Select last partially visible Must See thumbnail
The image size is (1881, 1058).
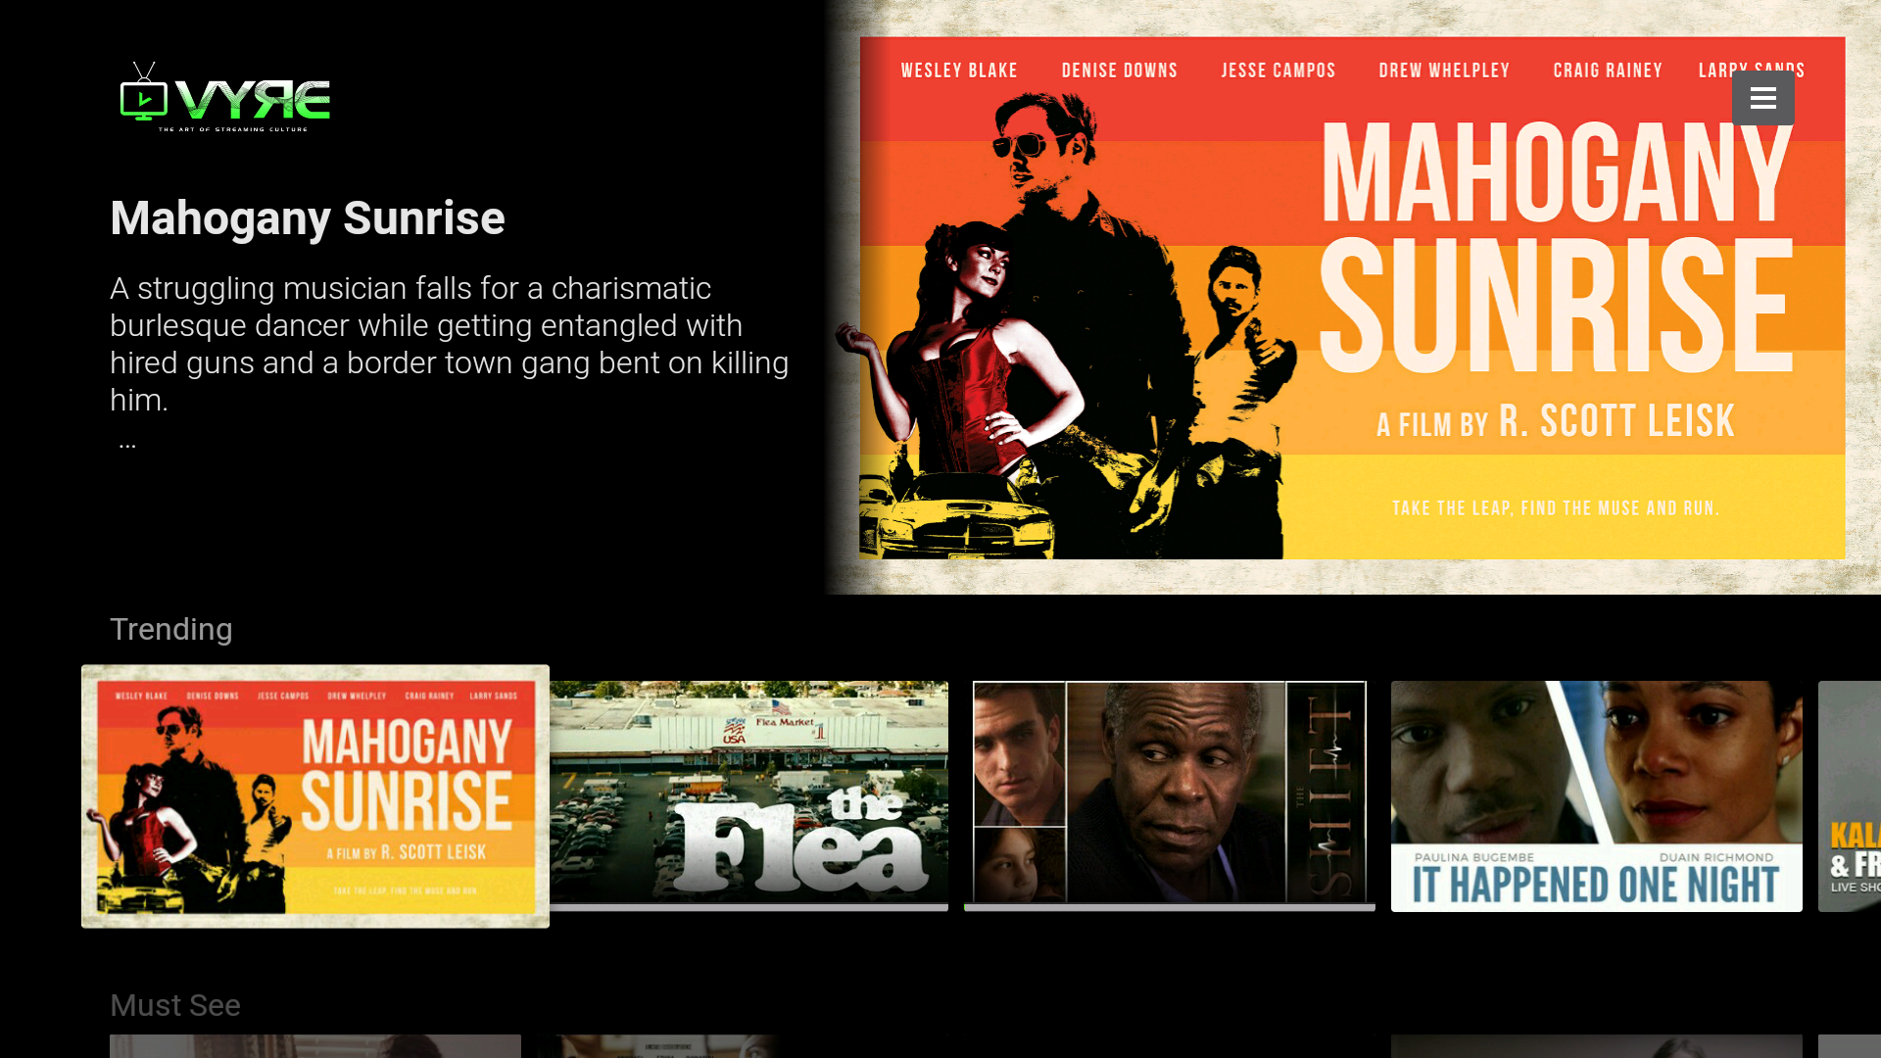(x=1850, y=1046)
